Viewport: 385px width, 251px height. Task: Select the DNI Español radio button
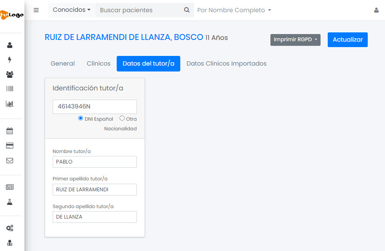[x=80, y=119]
